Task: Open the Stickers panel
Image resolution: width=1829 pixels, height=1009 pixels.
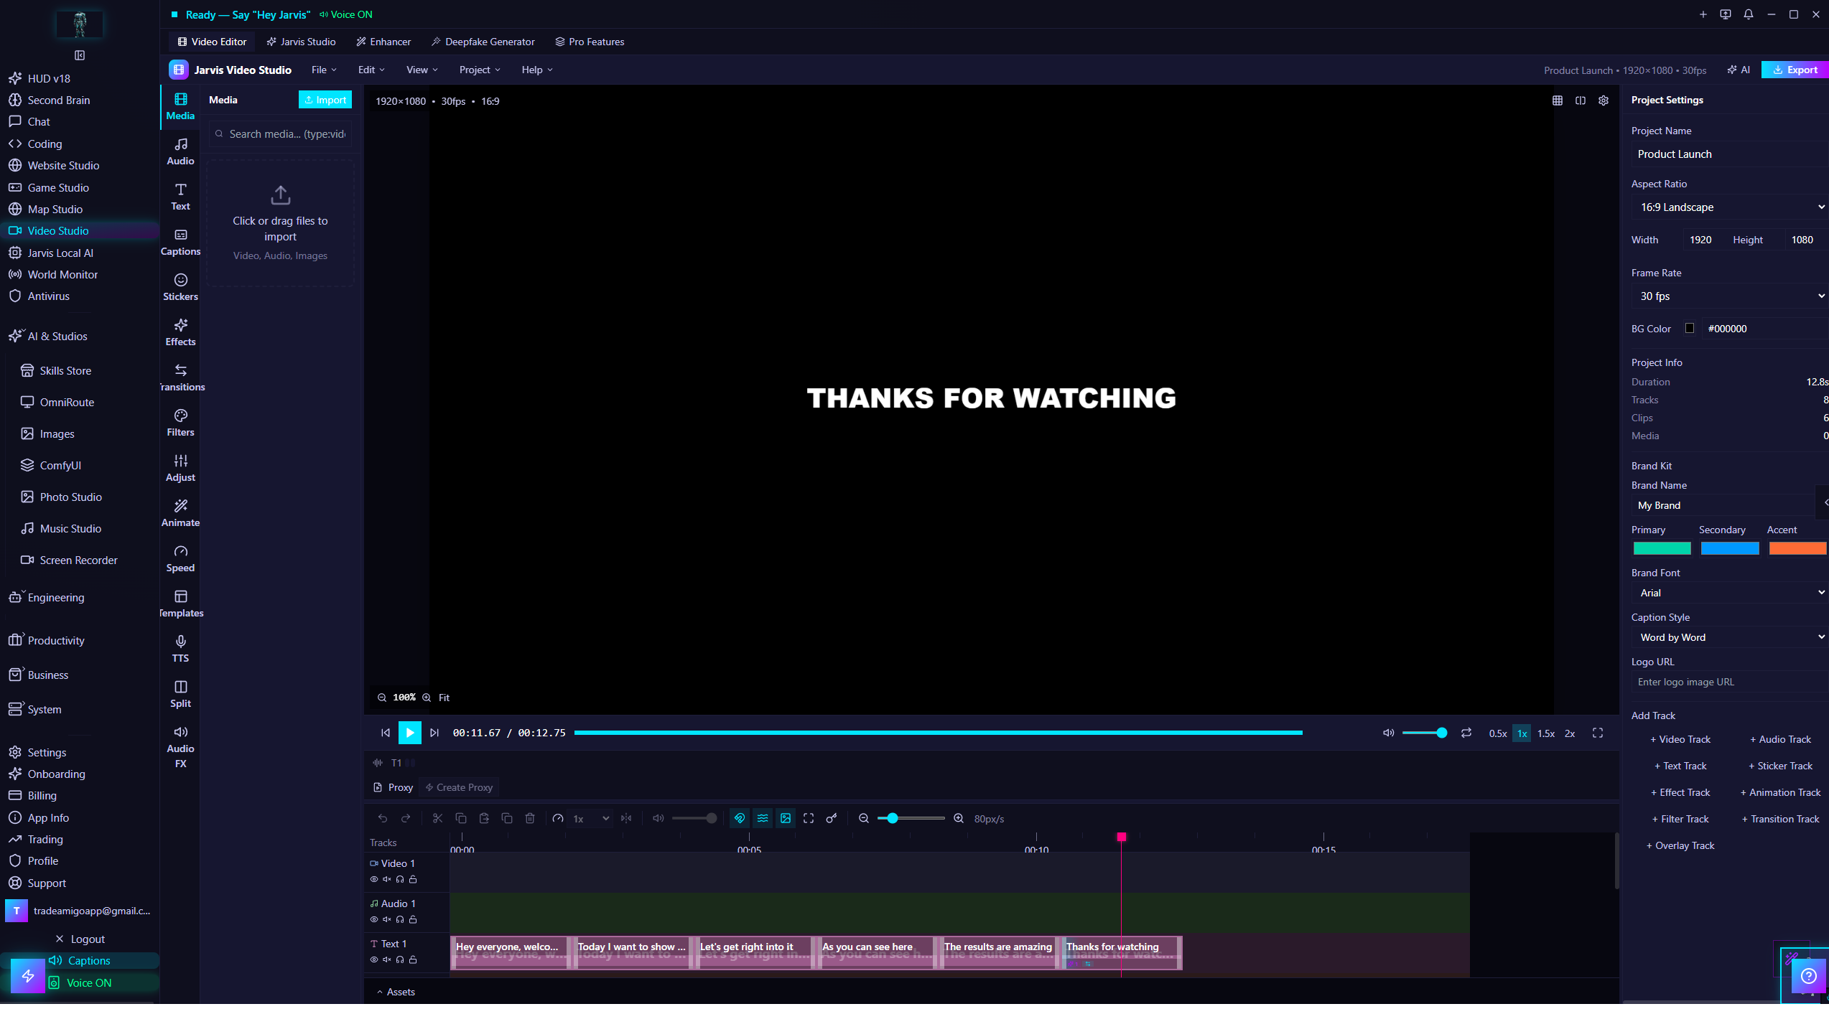Action: (x=180, y=288)
